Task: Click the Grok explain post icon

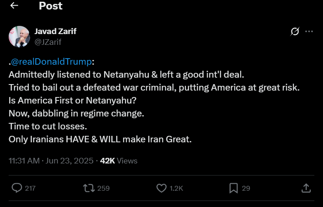Action: 295,31
